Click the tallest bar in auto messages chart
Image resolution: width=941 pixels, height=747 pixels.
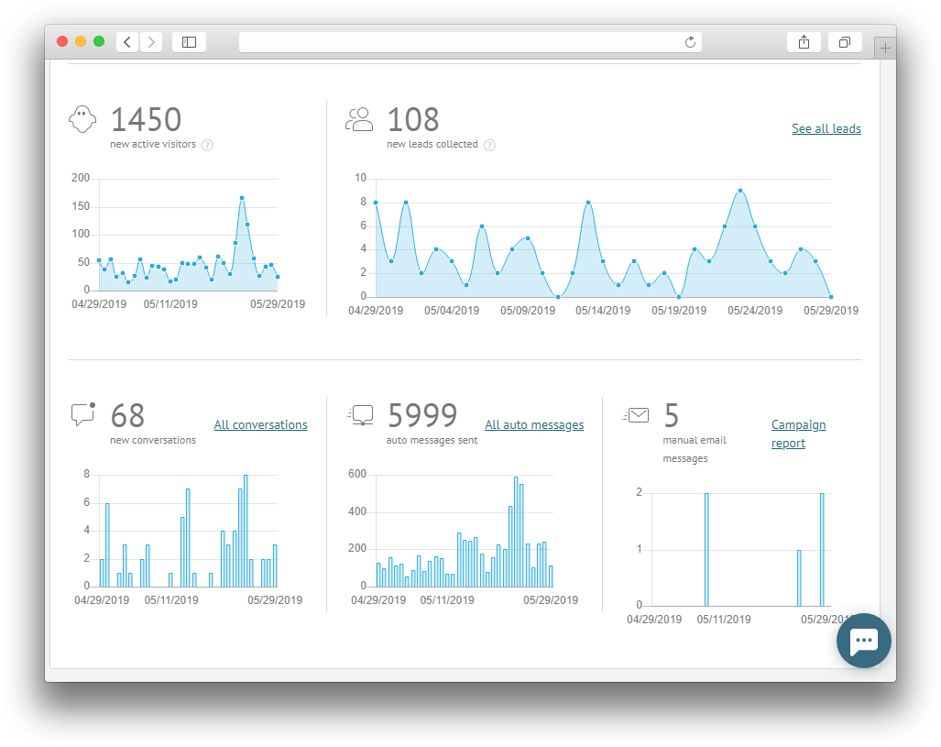516,532
